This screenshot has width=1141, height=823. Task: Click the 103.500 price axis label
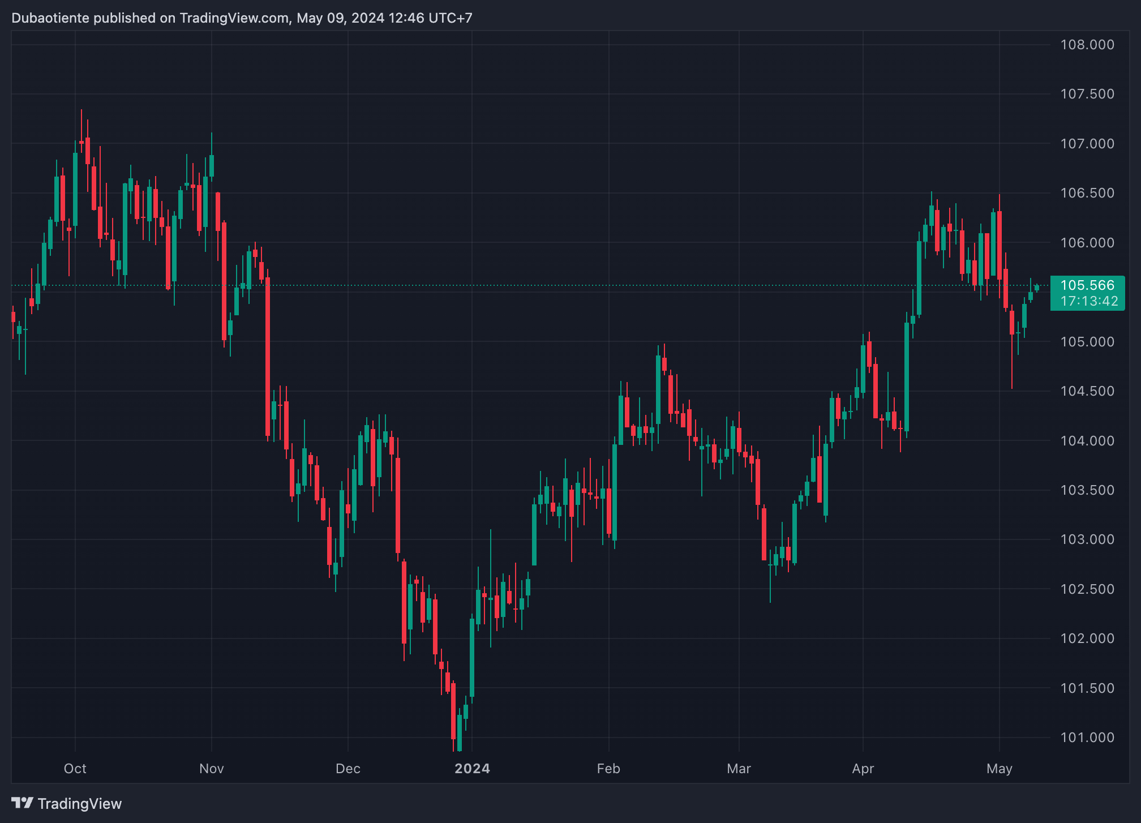(1087, 490)
